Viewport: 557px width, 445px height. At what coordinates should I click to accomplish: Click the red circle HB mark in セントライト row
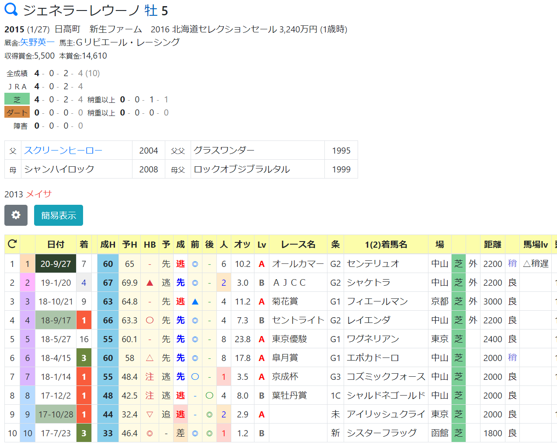pos(150,320)
